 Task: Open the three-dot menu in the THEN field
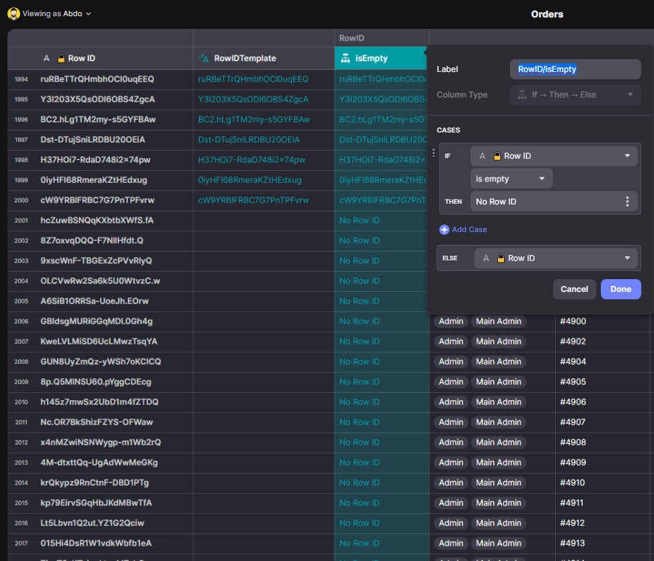627,202
